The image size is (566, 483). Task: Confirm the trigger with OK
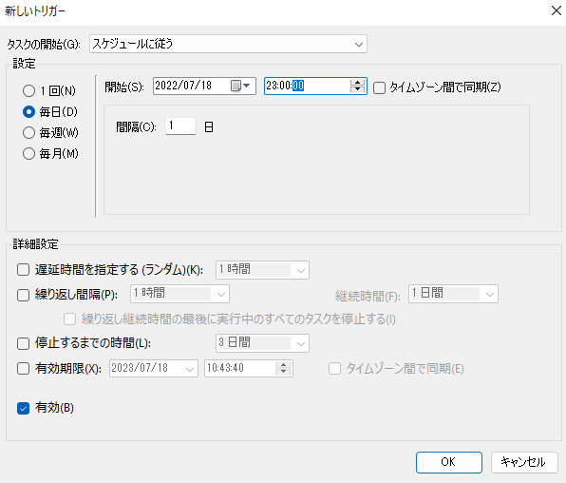[448, 462]
